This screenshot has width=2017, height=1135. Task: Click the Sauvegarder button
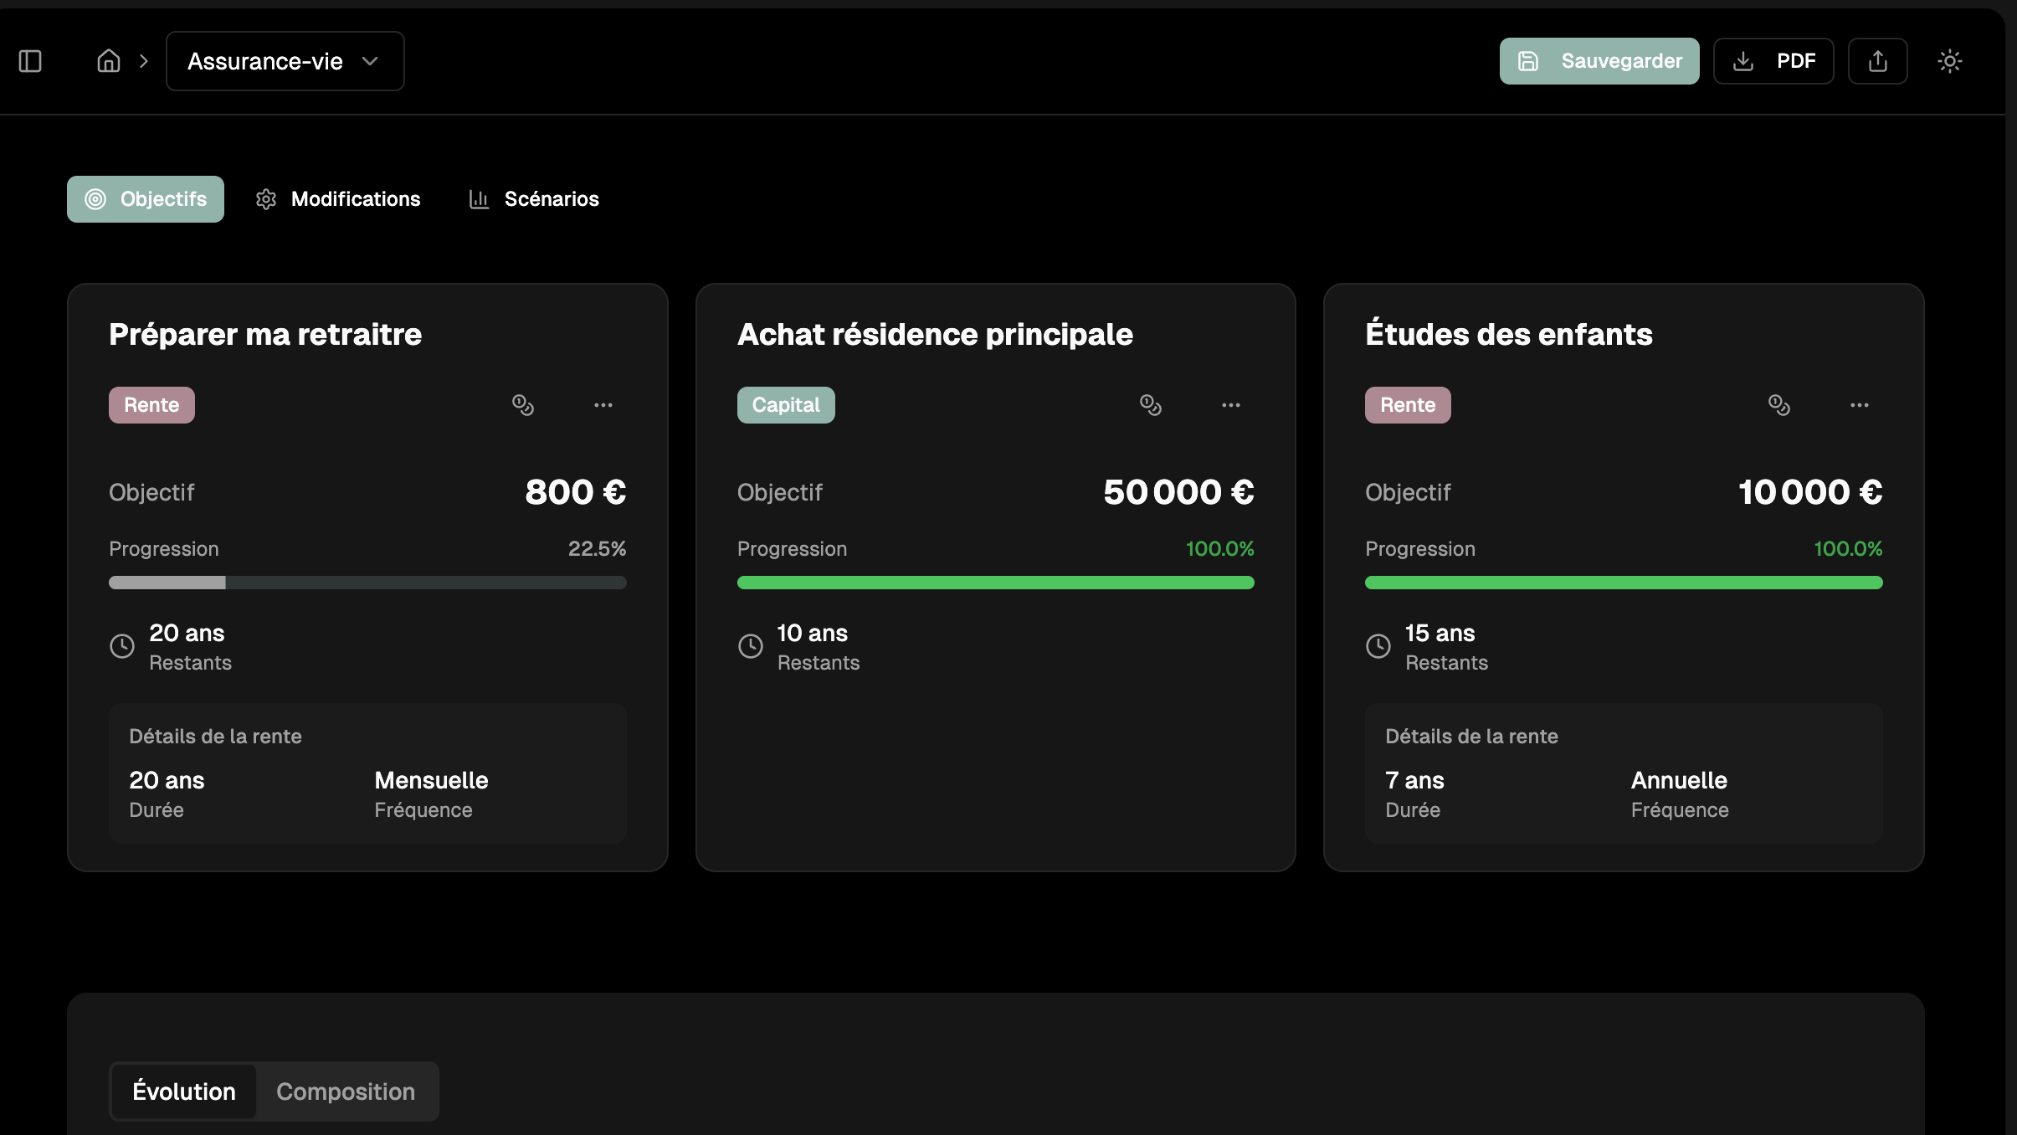pos(1599,61)
